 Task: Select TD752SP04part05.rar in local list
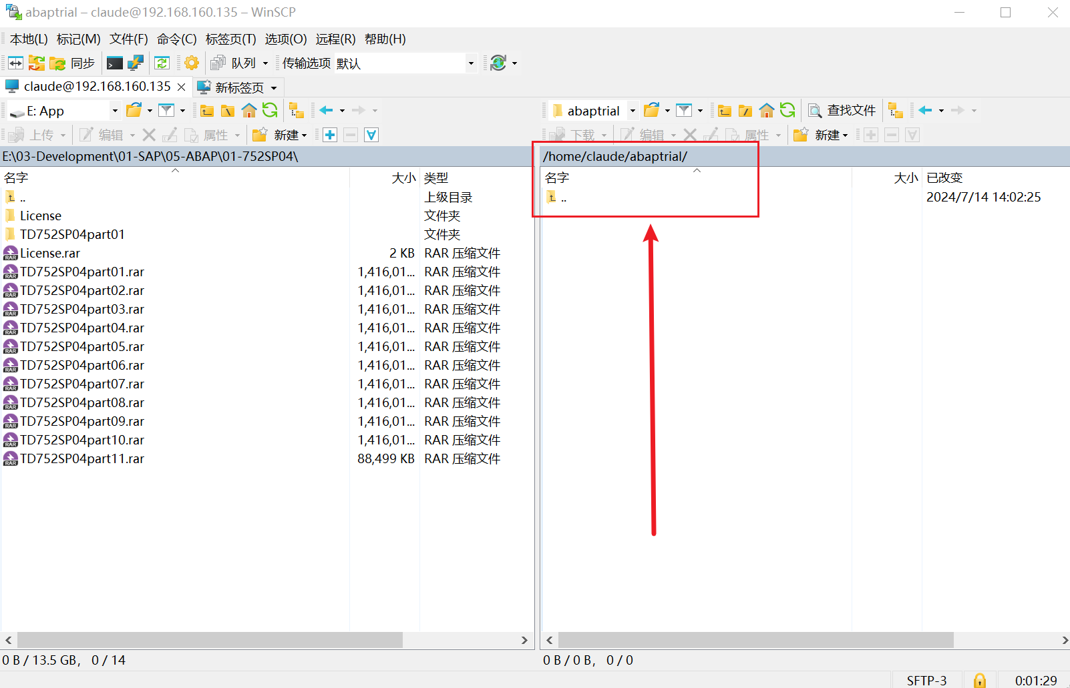pyautogui.click(x=82, y=347)
